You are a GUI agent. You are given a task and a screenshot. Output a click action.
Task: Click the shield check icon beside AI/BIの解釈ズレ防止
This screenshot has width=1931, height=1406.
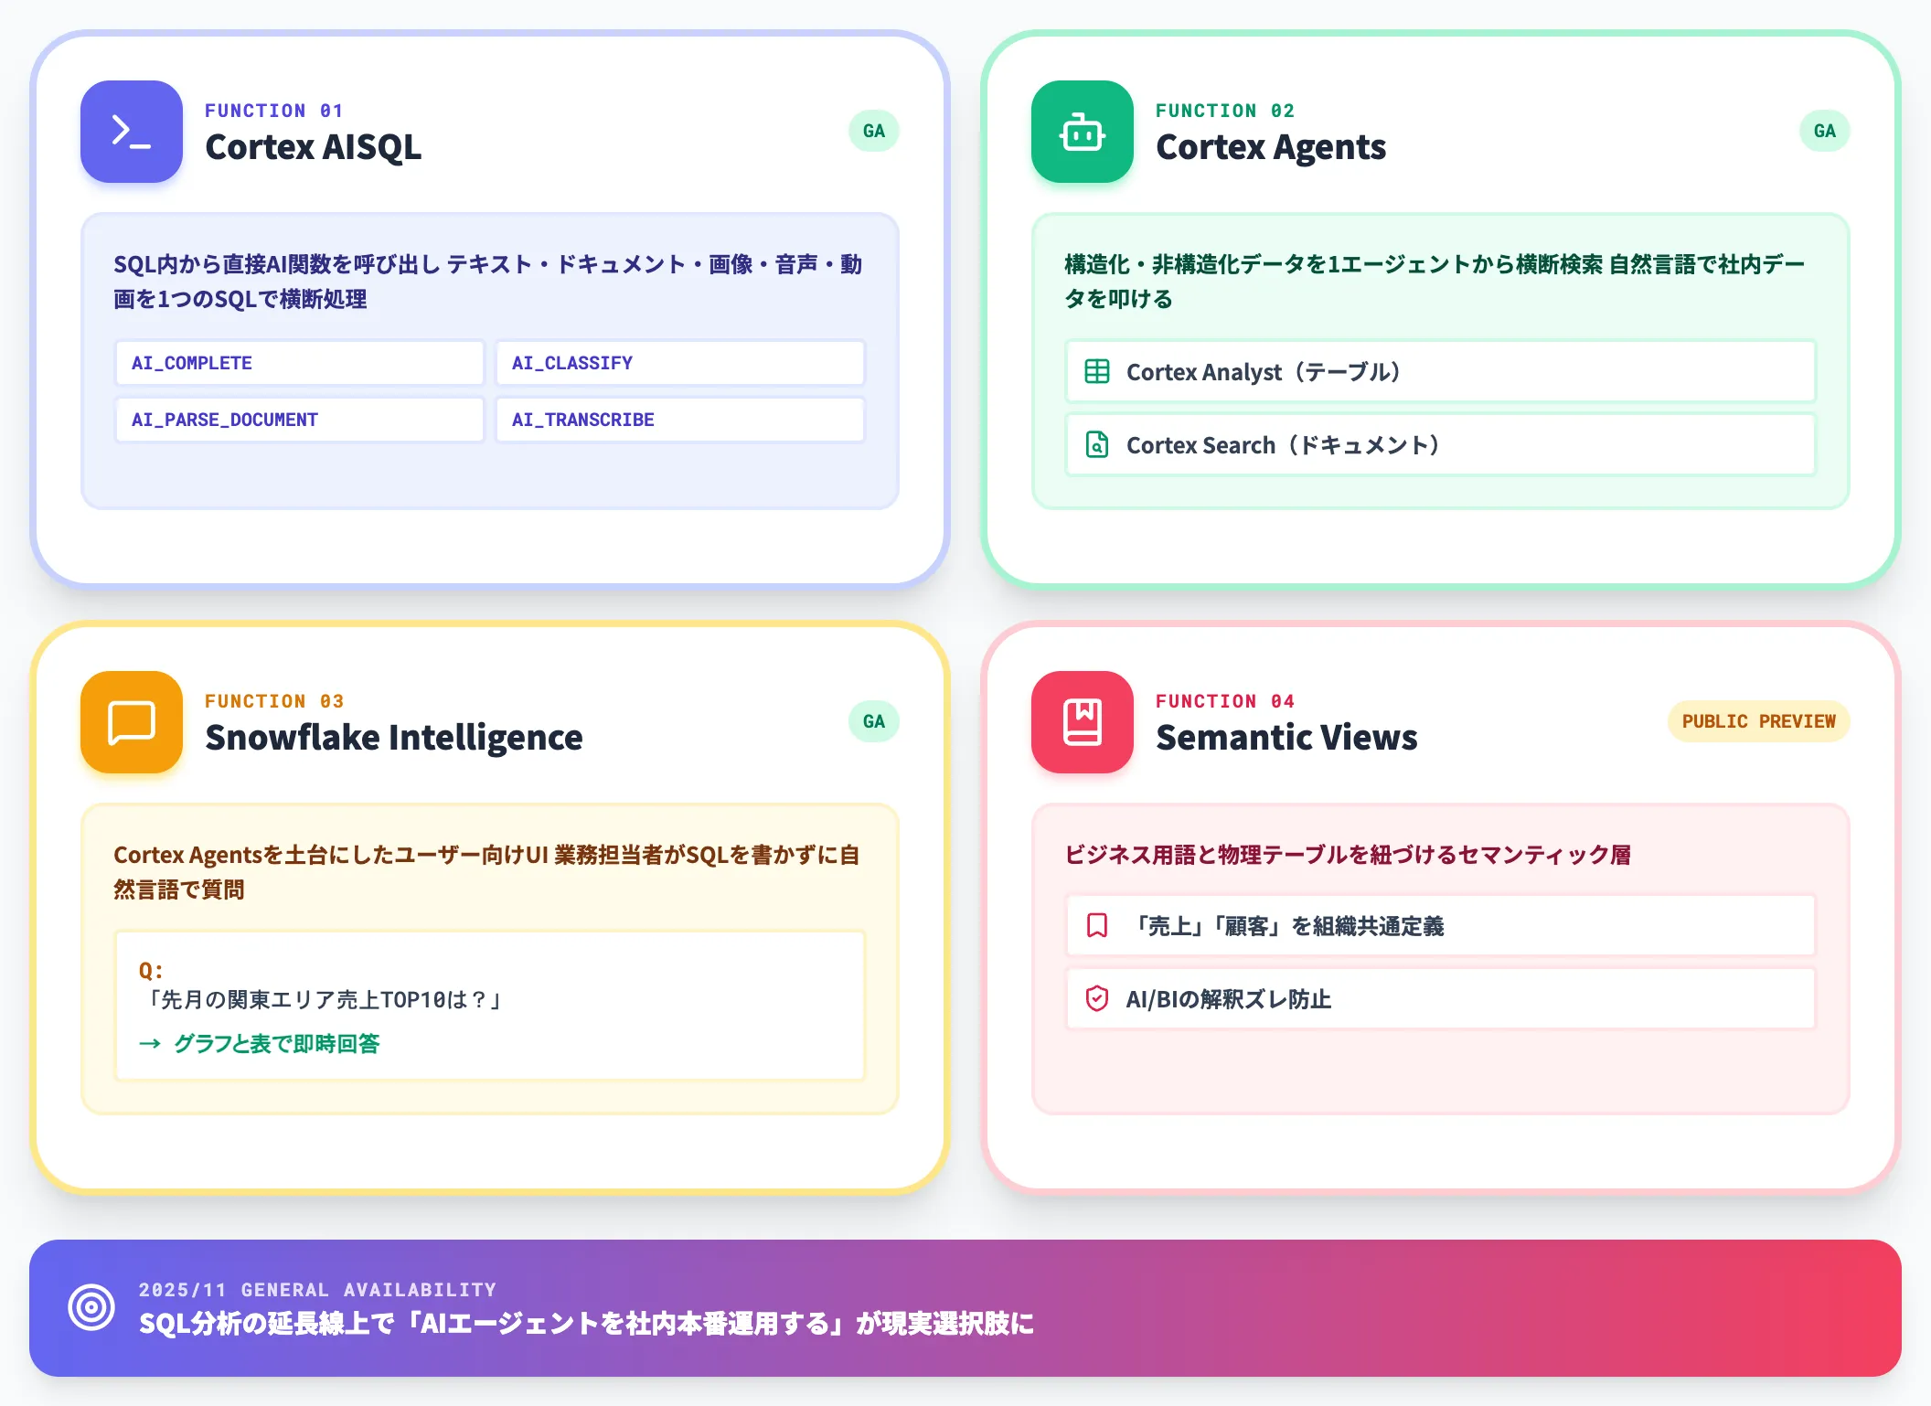click(1097, 998)
